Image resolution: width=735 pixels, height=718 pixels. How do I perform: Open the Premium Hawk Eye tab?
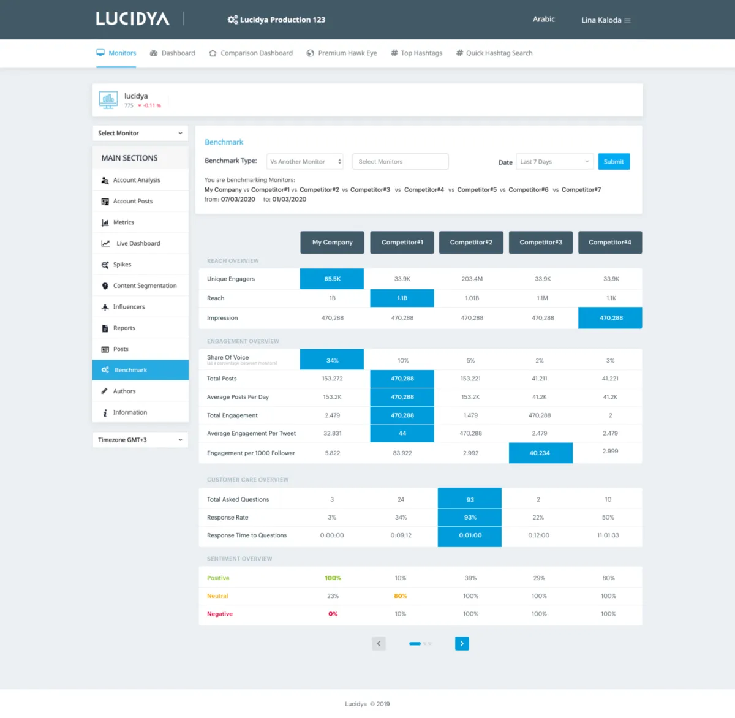coord(342,53)
